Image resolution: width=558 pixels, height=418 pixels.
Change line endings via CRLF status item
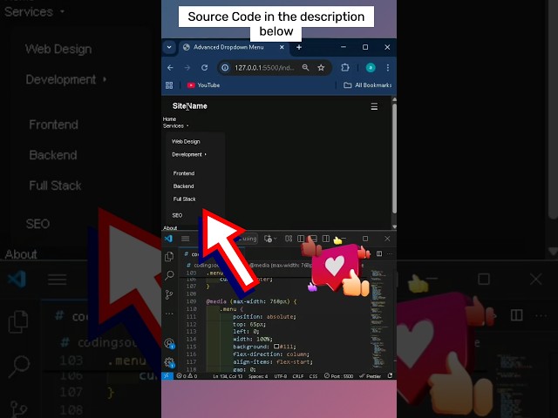pos(298,376)
